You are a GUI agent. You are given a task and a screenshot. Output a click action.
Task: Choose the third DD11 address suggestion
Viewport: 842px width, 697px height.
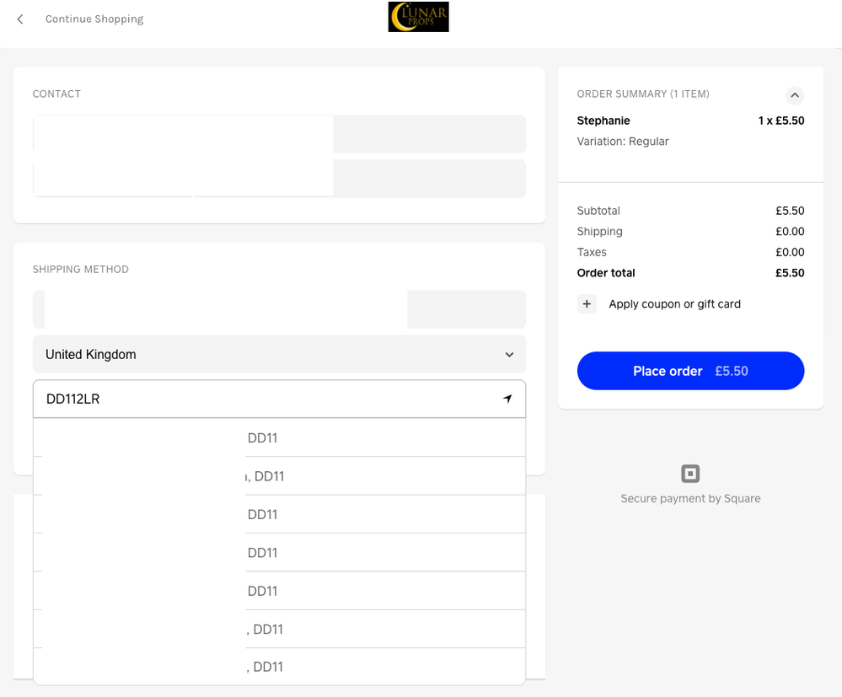[279, 514]
